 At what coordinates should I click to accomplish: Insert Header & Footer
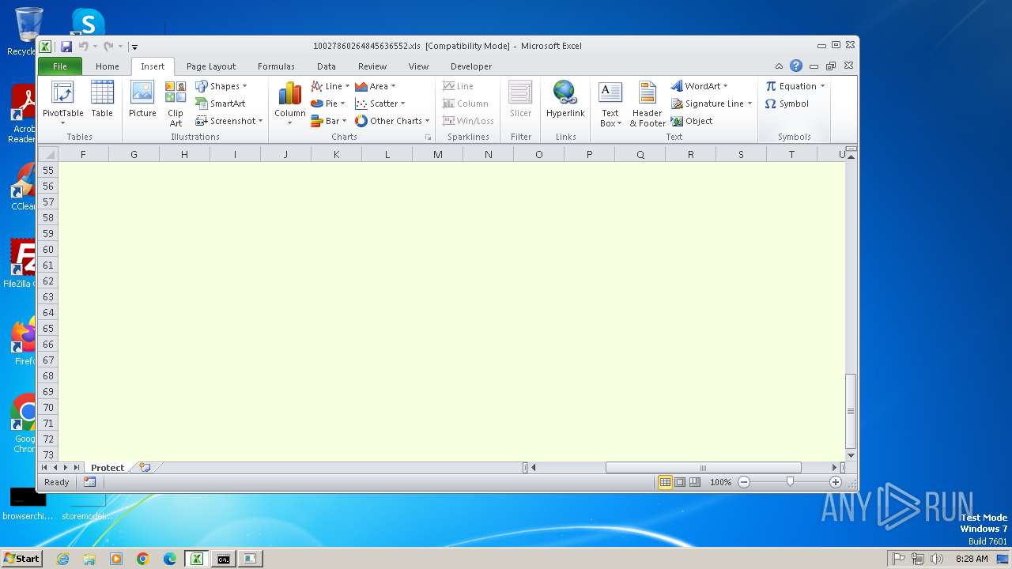tap(648, 104)
